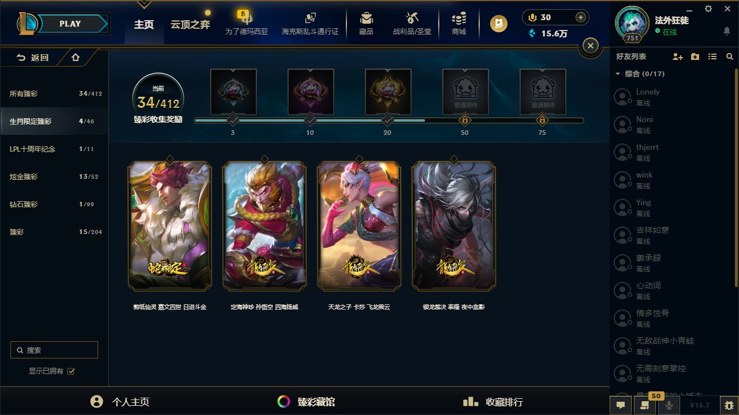Click the home icon beside 返回
Viewport: 739px width, 415px height.
pyautogui.click(x=75, y=57)
